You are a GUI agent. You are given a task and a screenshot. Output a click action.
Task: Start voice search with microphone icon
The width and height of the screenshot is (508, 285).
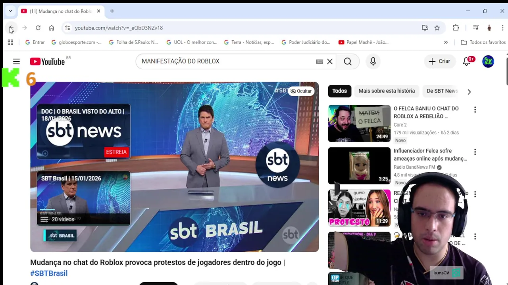click(373, 61)
